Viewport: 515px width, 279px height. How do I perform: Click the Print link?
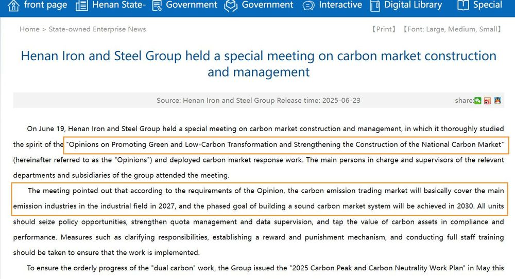384,29
